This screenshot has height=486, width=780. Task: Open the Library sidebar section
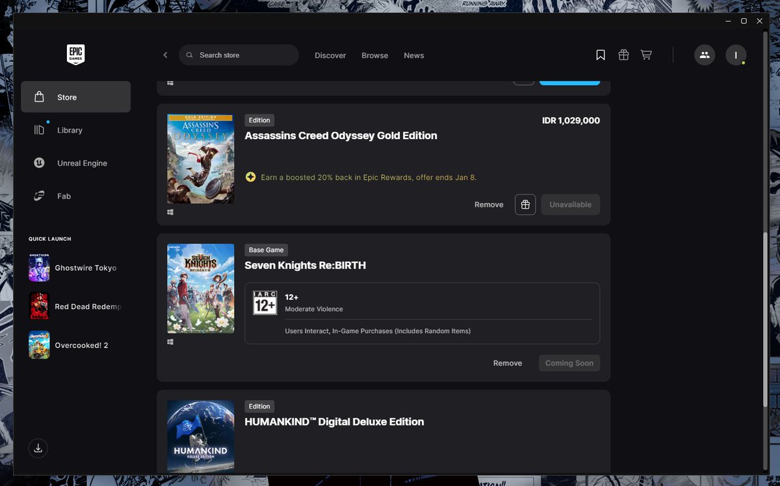click(x=75, y=130)
